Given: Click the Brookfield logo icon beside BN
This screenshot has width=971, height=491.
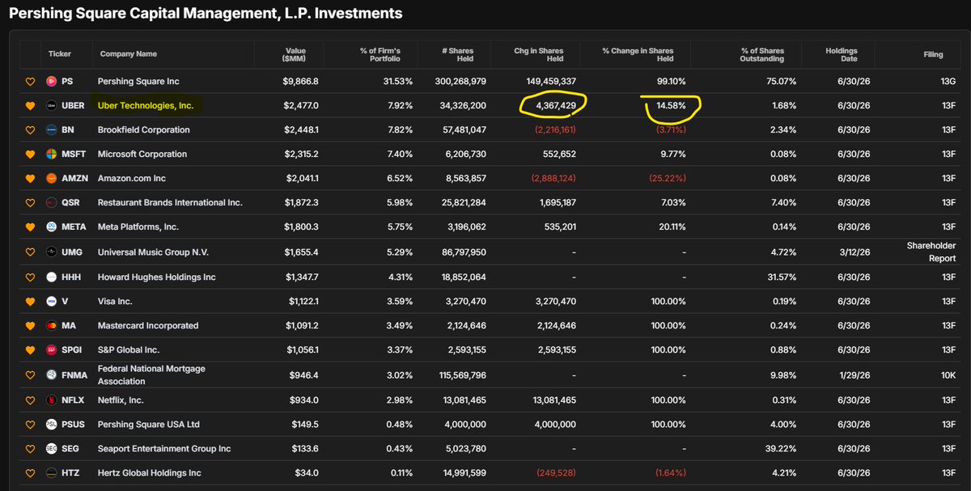Looking at the screenshot, I should pyautogui.click(x=53, y=130).
